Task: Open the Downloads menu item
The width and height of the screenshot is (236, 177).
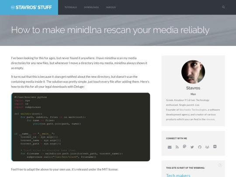Action: (91, 7)
